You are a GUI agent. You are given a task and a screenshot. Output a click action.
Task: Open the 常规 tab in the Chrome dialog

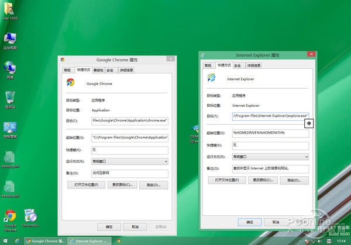tap(67, 70)
